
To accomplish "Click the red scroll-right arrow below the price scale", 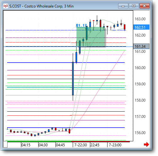I will tap(146, 144).
